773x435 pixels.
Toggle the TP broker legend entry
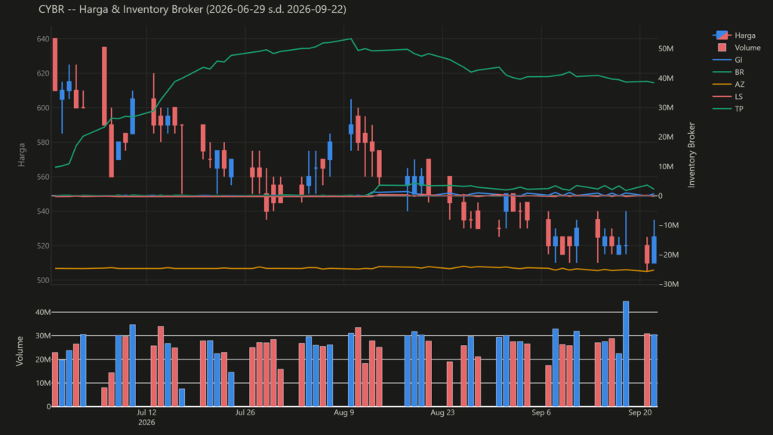point(728,109)
